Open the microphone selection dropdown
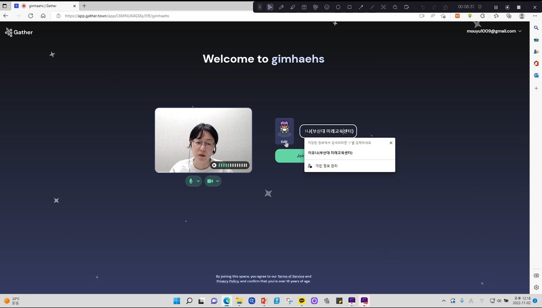This screenshot has width=542, height=308. coord(198,181)
